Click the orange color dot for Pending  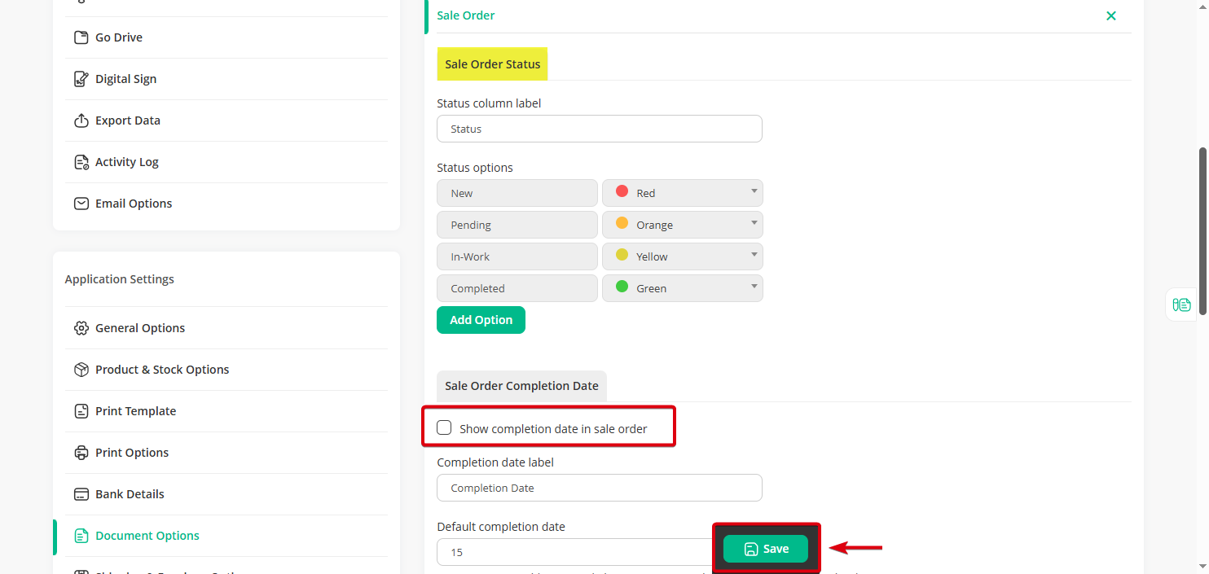pyautogui.click(x=622, y=223)
